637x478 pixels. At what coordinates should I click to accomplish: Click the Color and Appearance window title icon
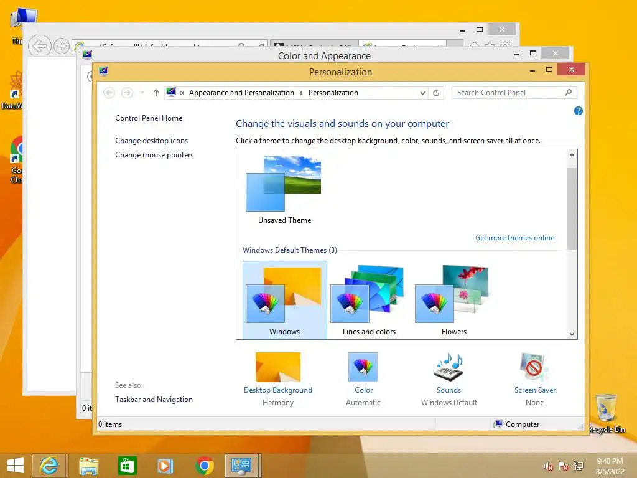coord(87,55)
